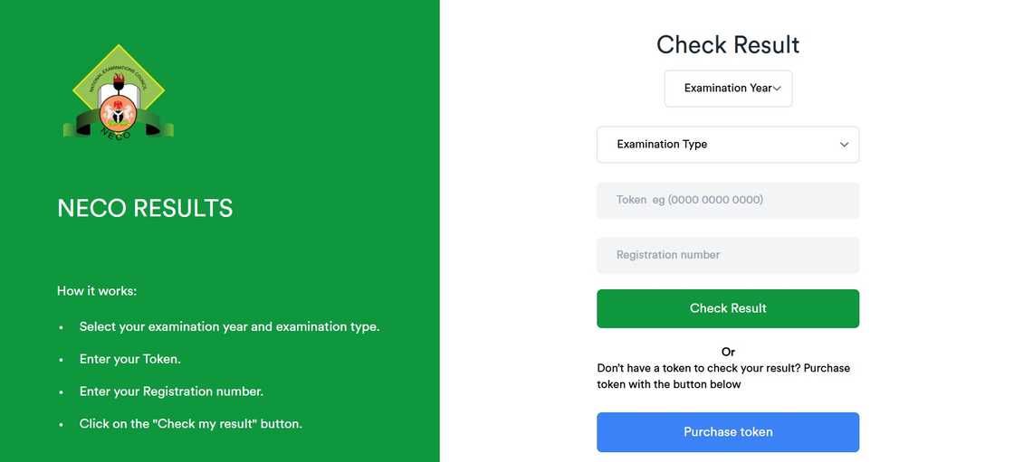This screenshot has height=462, width=1014.
Task: Click the coat of arms emblem in NECO logo
Action: (x=118, y=116)
